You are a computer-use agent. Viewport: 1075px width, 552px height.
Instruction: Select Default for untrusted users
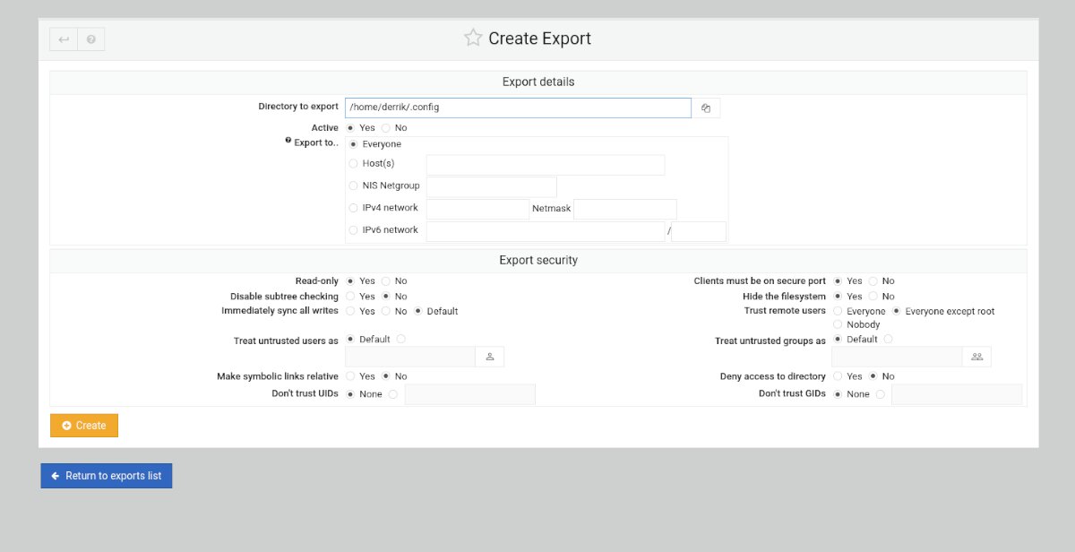pyautogui.click(x=350, y=340)
